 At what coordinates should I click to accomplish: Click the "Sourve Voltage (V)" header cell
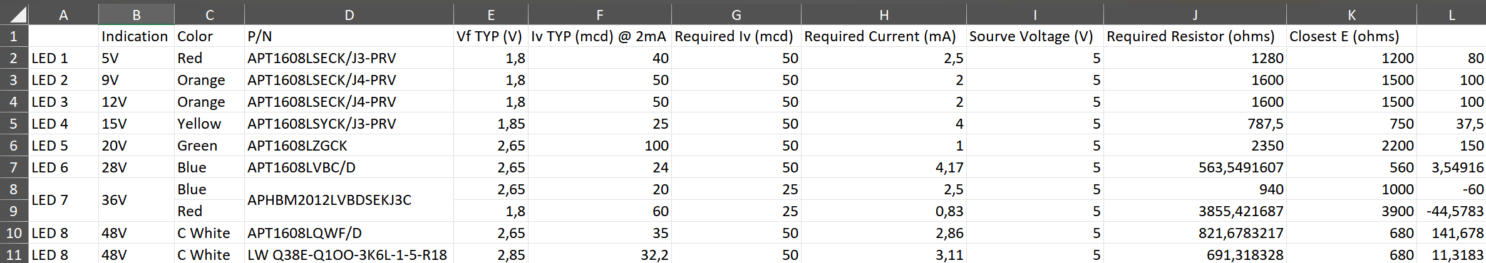(1035, 36)
